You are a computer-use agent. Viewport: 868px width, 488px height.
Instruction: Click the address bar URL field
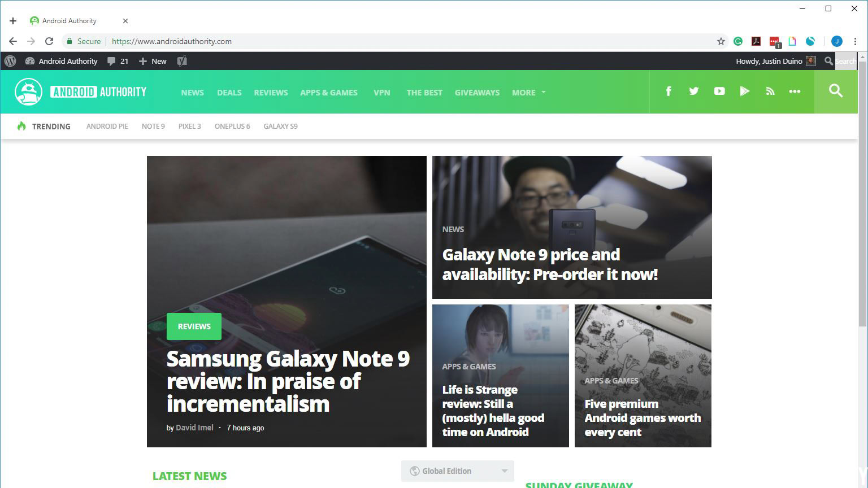(396, 41)
